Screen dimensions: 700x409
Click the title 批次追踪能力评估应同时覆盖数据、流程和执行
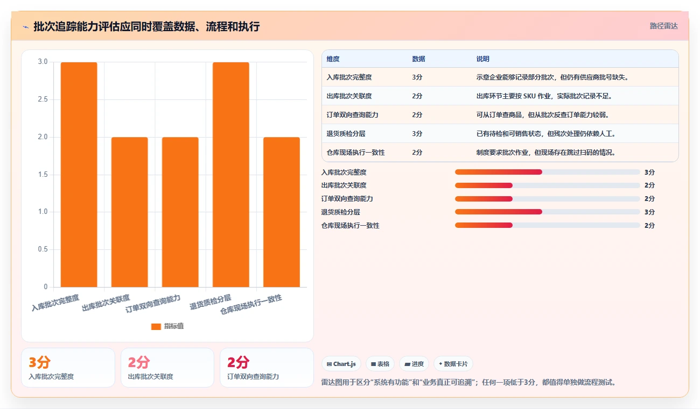pos(146,26)
